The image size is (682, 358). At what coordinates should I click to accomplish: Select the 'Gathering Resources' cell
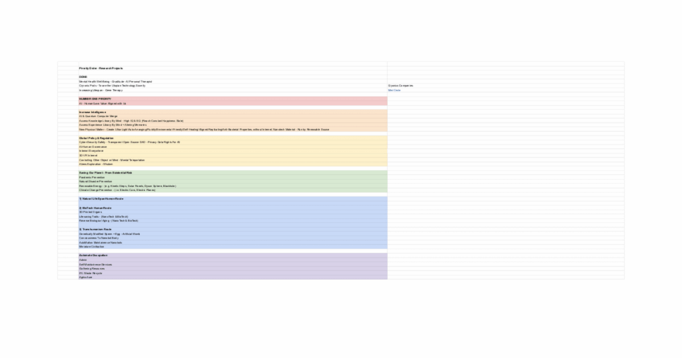(x=232, y=269)
